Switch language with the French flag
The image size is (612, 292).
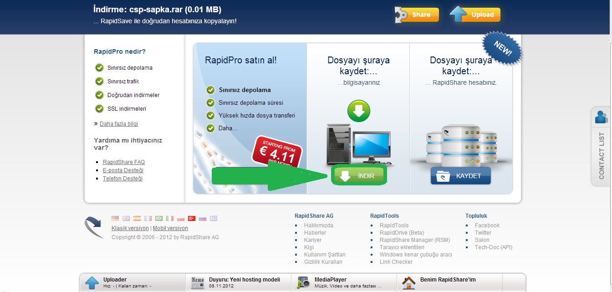(148, 219)
